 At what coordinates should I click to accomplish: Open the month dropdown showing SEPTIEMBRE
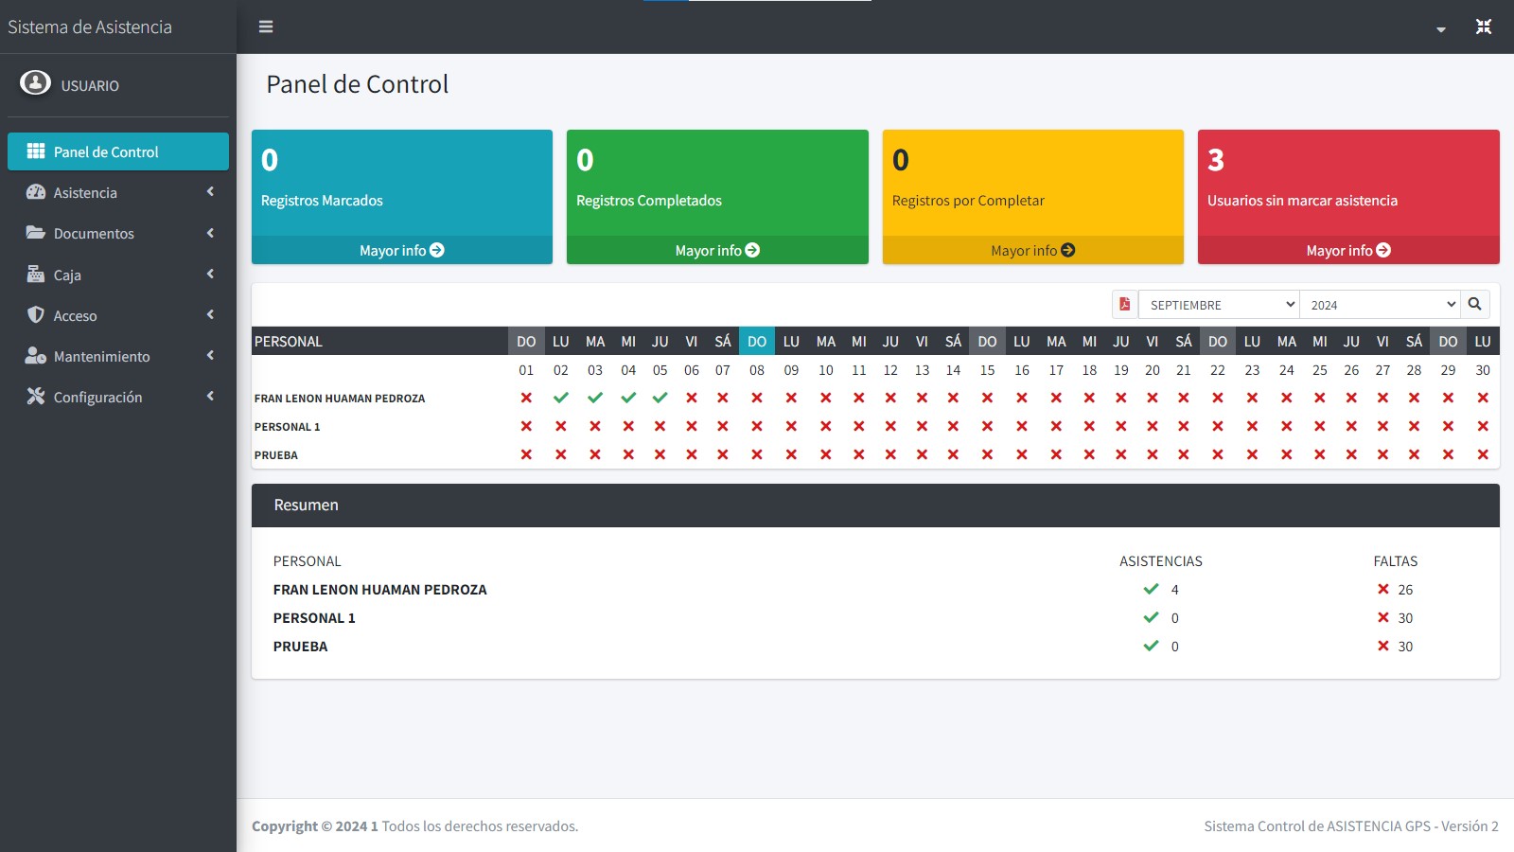[x=1219, y=305]
